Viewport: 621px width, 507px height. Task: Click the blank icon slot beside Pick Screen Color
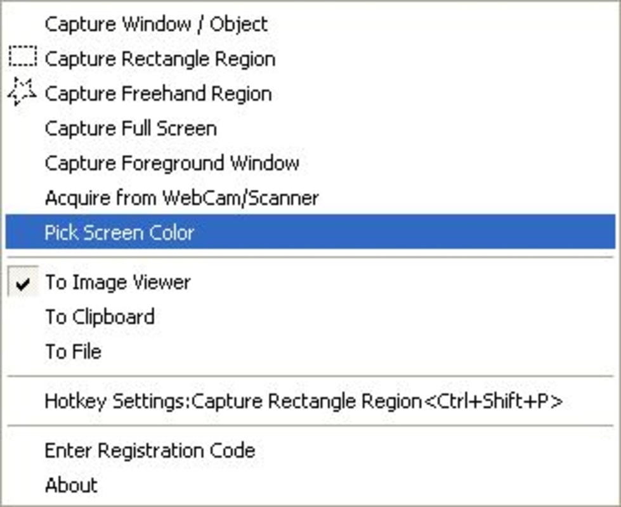pos(24,233)
